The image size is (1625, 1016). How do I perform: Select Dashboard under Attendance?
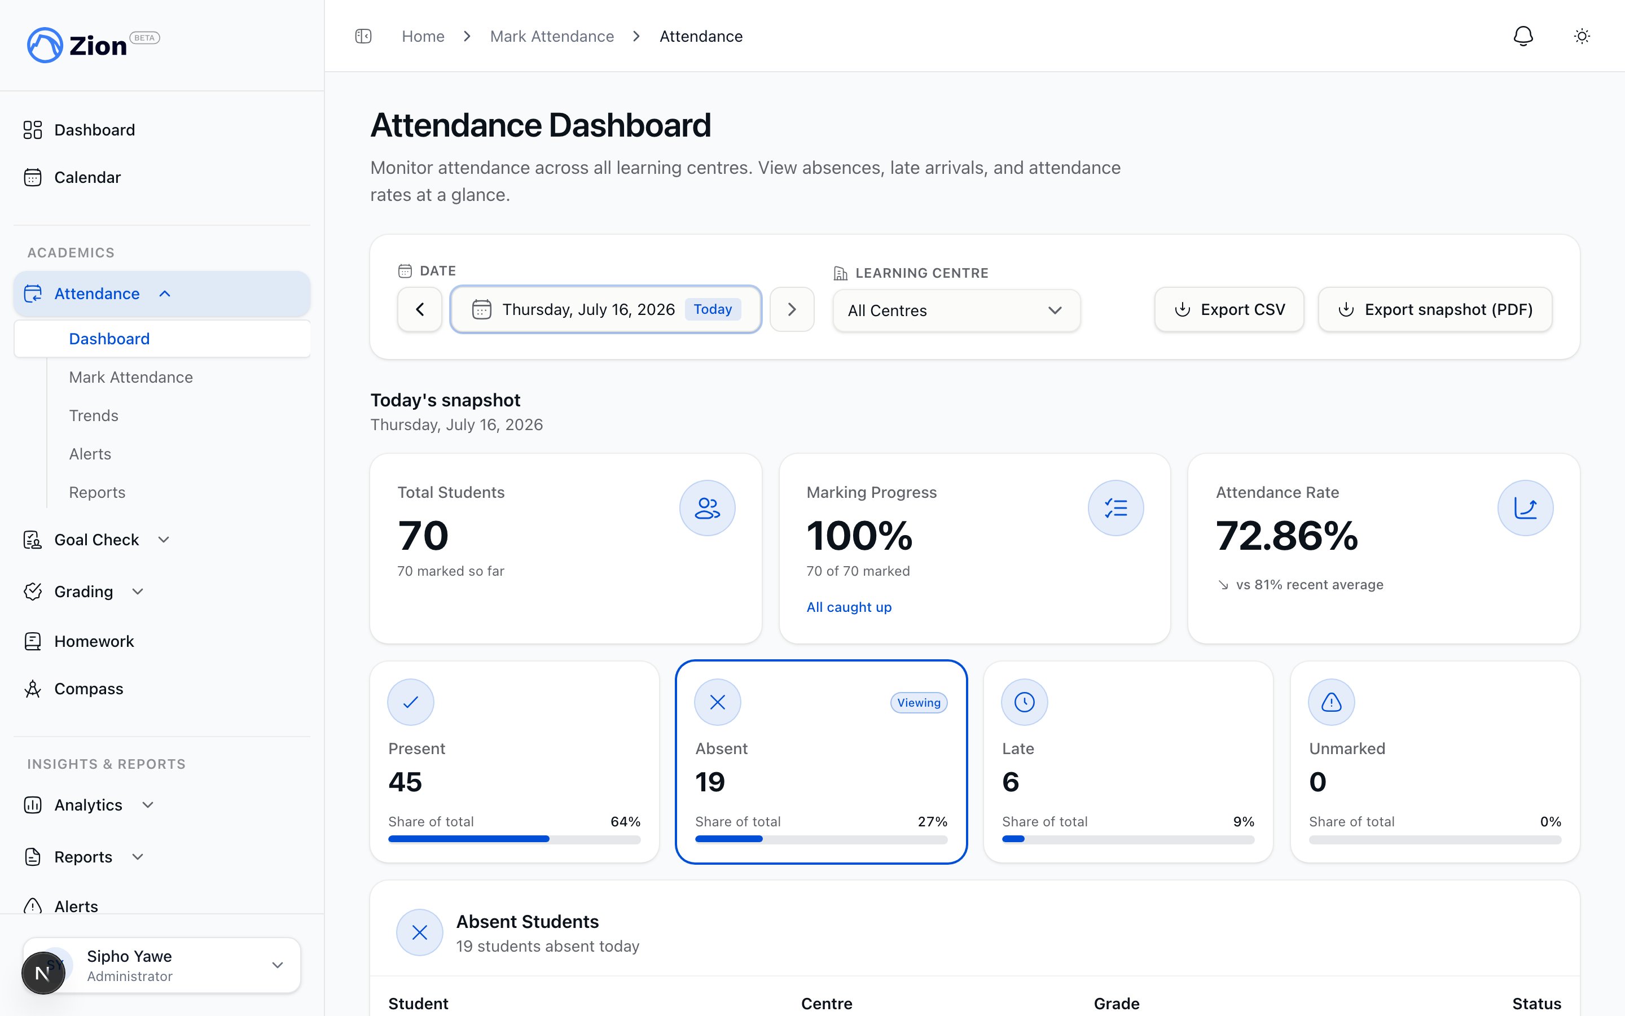pos(162,339)
